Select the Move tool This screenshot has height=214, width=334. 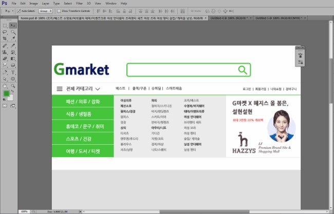(x=13, y=26)
